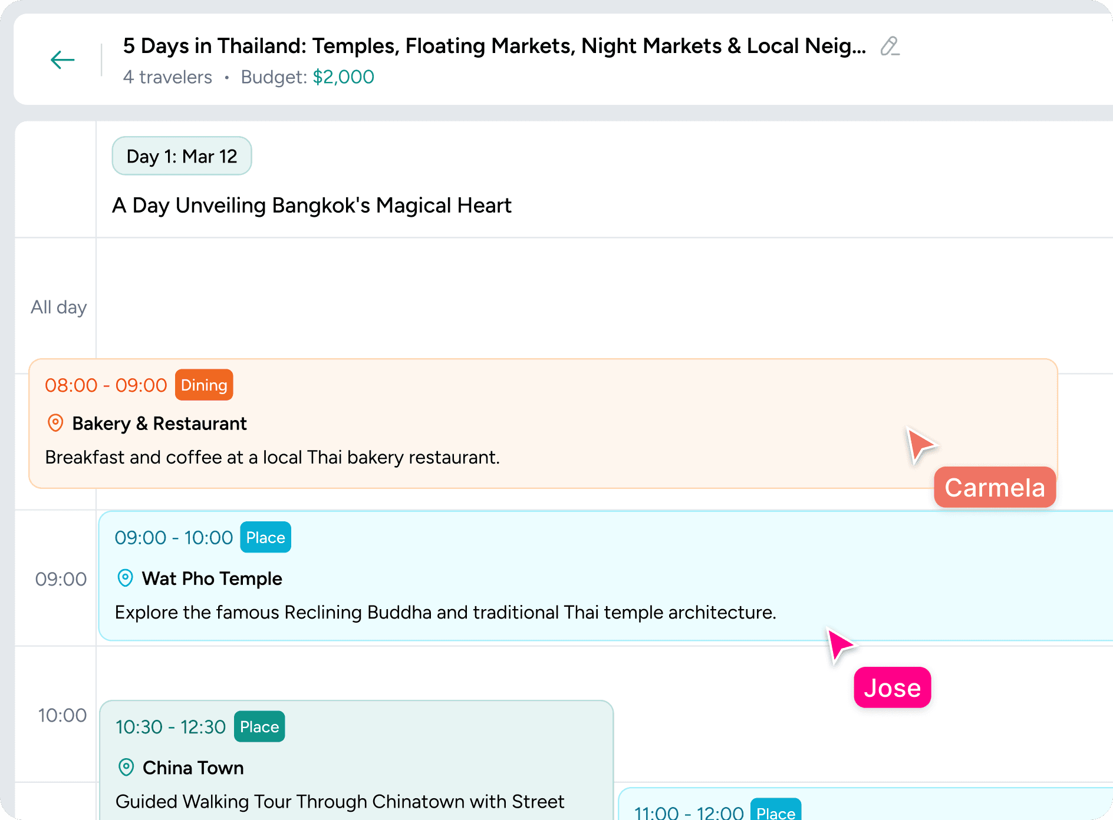Select the Place tag on Wat Pho event
Image resolution: width=1113 pixels, height=820 pixels.
coord(265,537)
